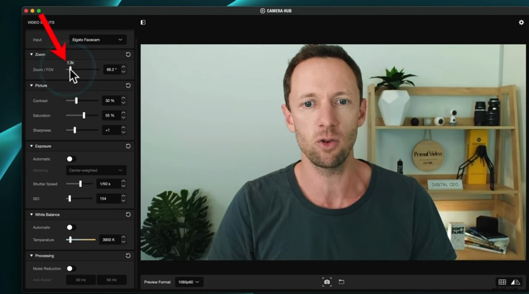Take a snapshot with camera icon
Image resolution: width=529 pixels, height=294 pixels.
[x=327, y=282]
